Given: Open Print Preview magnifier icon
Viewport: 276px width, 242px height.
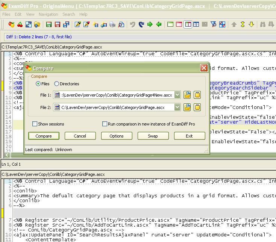Looking at the screenshot, I should click(x=121, y=24).
